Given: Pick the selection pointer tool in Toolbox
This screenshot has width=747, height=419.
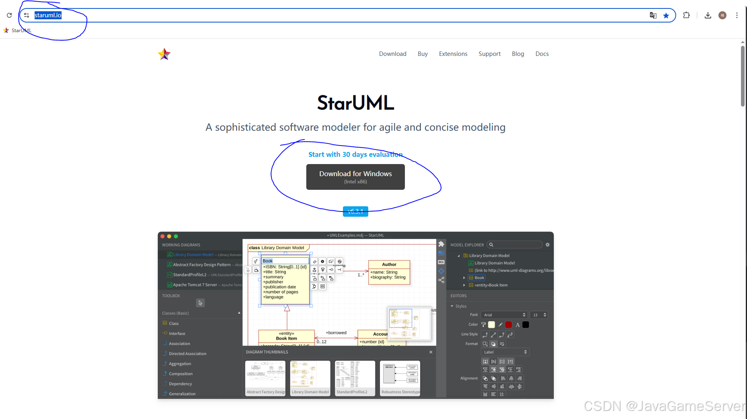Looking at the screenshot, I should (200, 303).
